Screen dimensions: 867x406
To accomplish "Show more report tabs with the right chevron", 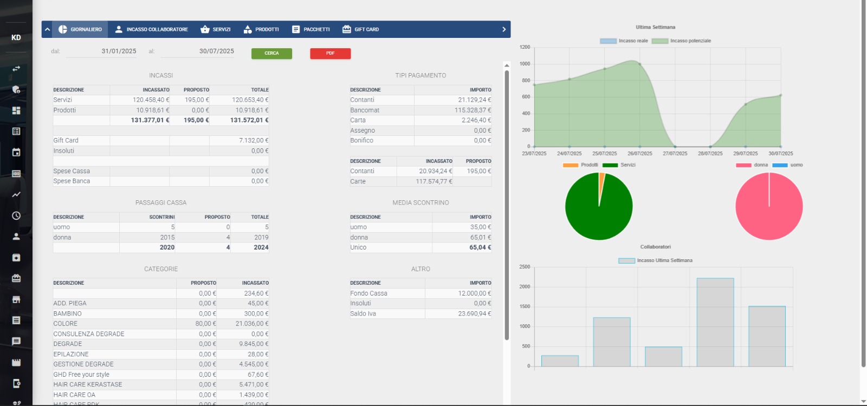I will [x=504, y=29].
